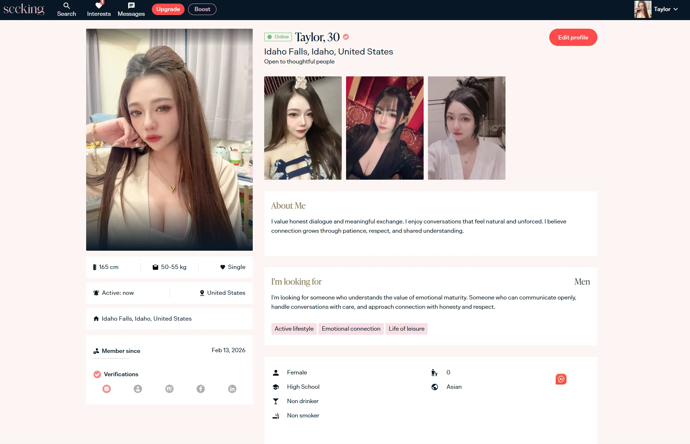The height and width of the screenshot is (444, 690).
Task: Click the avatar thumbnail in top bar
Action: pos(643,9)
